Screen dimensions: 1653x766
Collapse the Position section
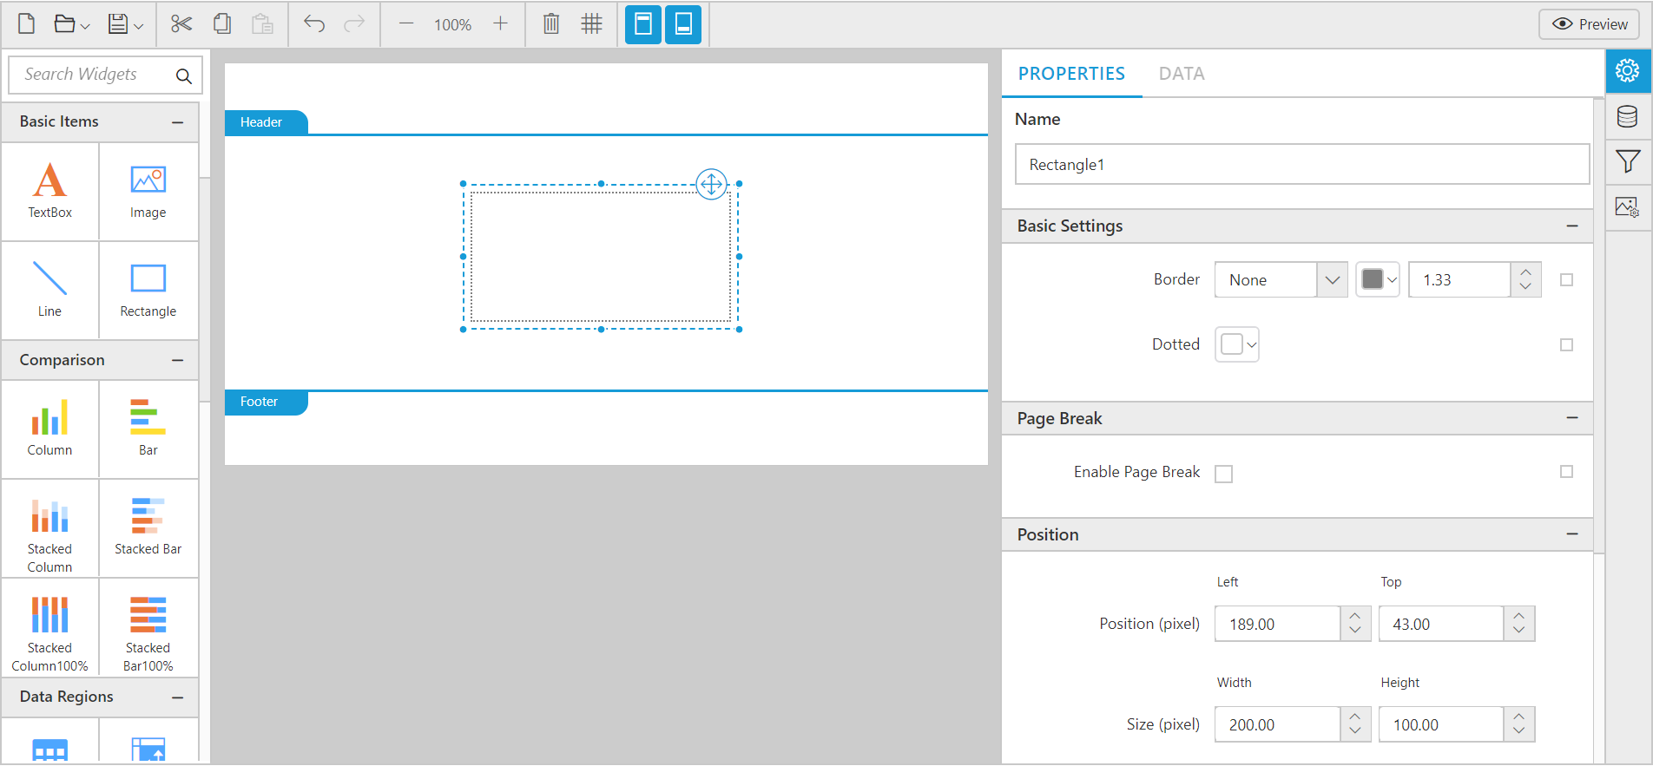coord(1572,534)
